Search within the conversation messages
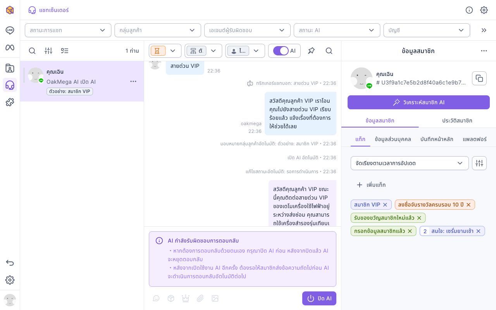The image size is (496, 310). tap(329, 51)
